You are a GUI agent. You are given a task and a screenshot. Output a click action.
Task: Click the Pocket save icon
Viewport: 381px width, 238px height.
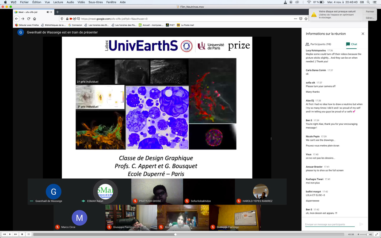pos(301,19)
